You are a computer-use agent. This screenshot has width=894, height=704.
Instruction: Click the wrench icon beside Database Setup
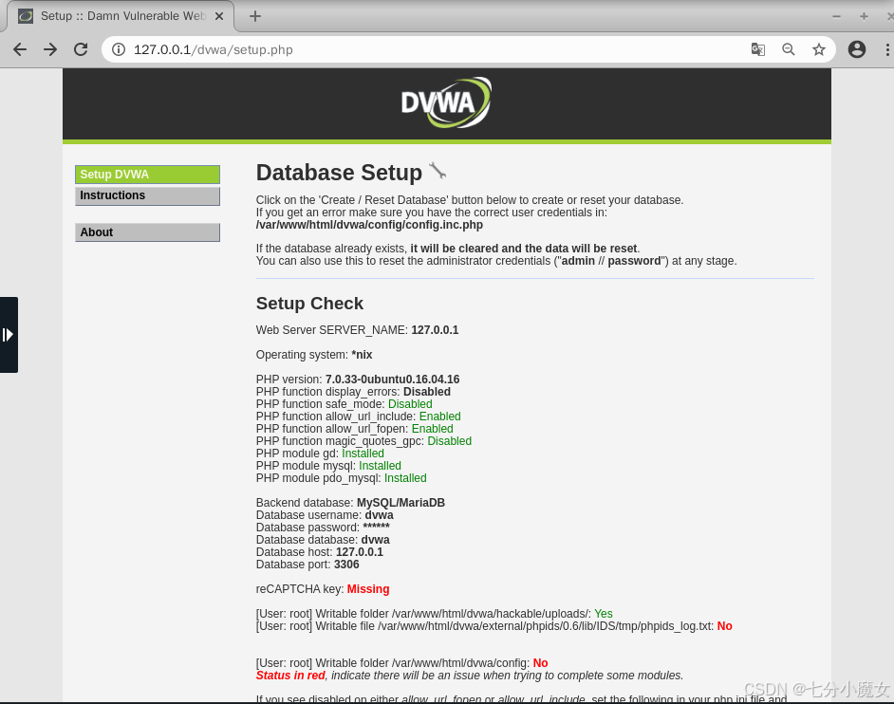point(438,170)
